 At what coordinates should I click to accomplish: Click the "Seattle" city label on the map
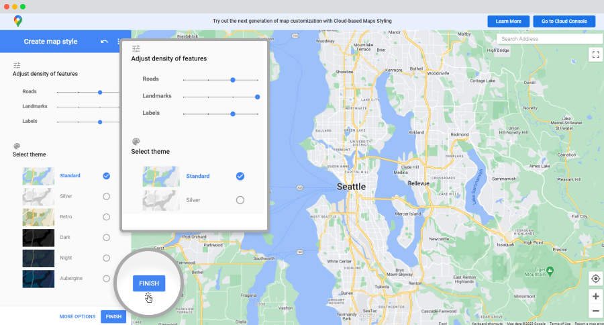click(x=351, y=187)
